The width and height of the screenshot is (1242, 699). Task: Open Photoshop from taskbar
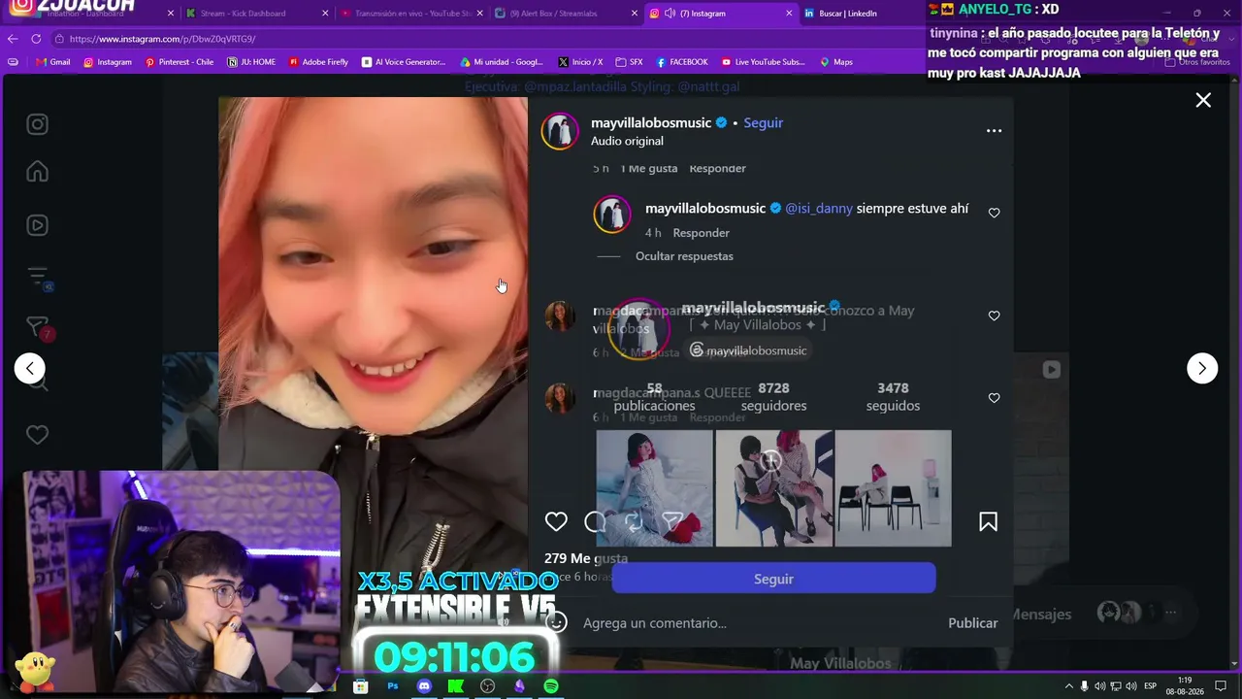pyautogui.click(x=393, y=686)
